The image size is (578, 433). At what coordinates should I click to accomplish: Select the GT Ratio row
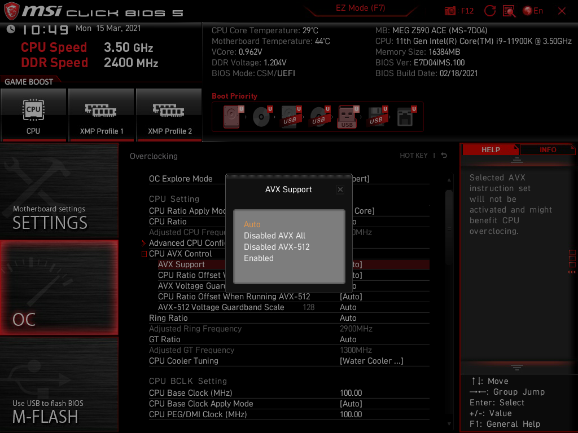click(289, 339)
